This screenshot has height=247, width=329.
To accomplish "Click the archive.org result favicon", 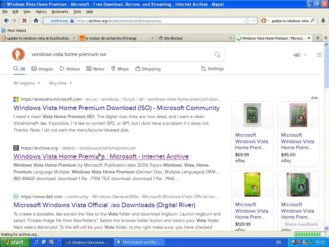I will click(16, 148).
